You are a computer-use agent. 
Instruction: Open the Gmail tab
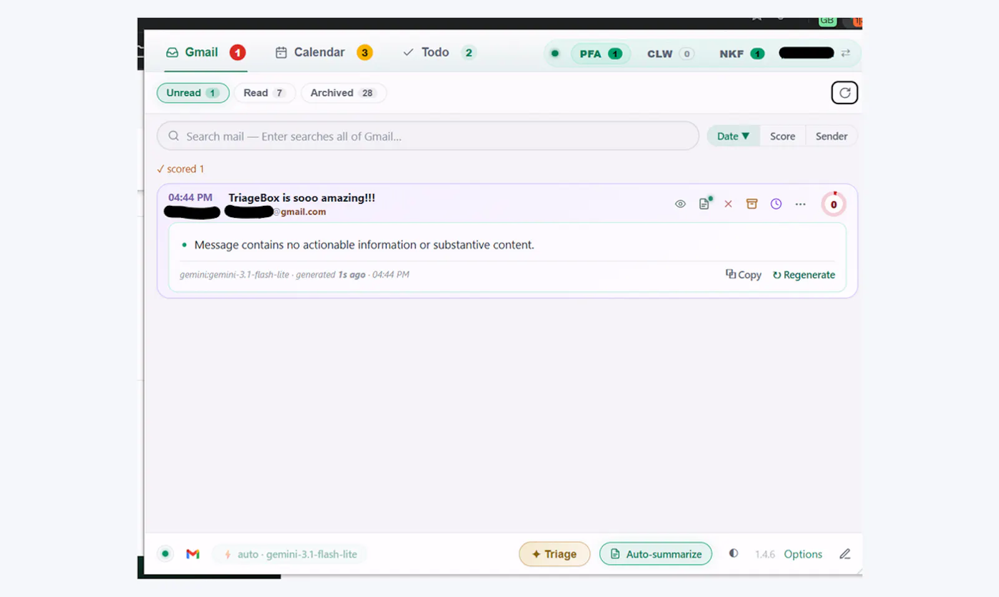click(x=205, y=53)
